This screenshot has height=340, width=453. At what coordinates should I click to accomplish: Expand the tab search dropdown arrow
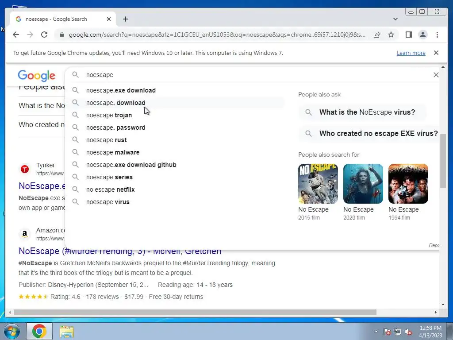pyautogui.click(x=395, y=19)
